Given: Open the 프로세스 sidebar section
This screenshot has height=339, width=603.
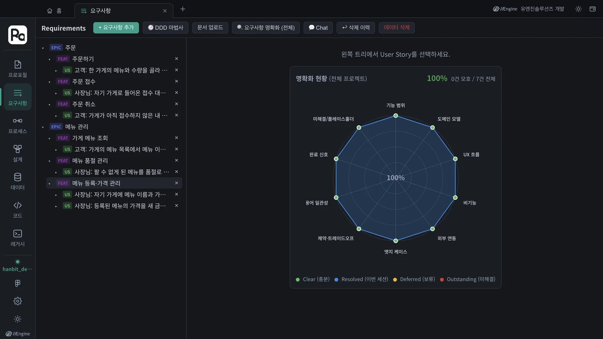Looking at the screenshot, I should coord(18,125).
